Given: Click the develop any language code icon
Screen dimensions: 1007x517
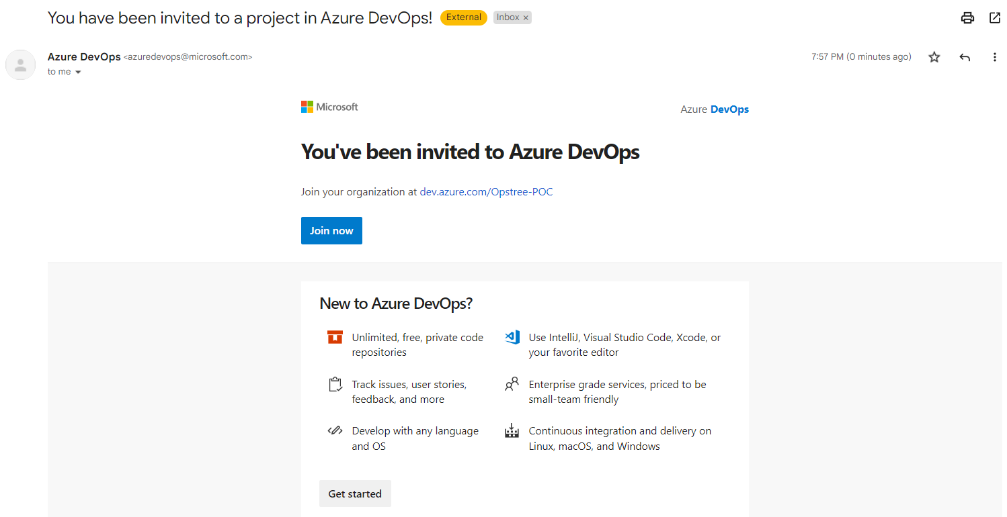Looking at the screenshot, I should (x=335, y=430).
